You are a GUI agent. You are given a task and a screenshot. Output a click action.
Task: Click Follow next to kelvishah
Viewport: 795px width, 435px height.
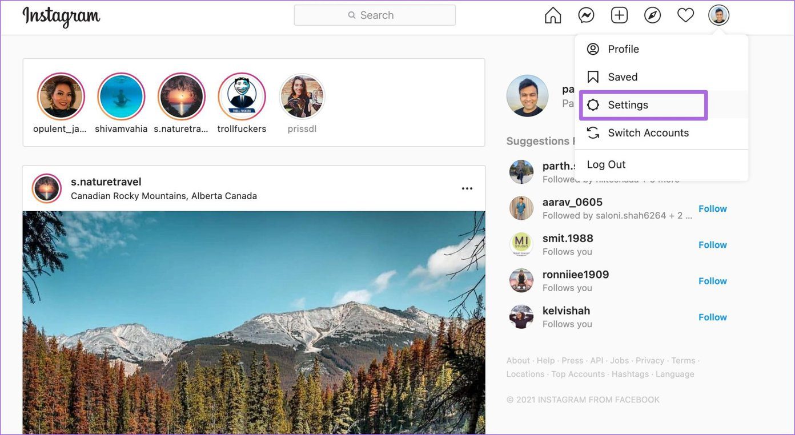click(713, 317)
